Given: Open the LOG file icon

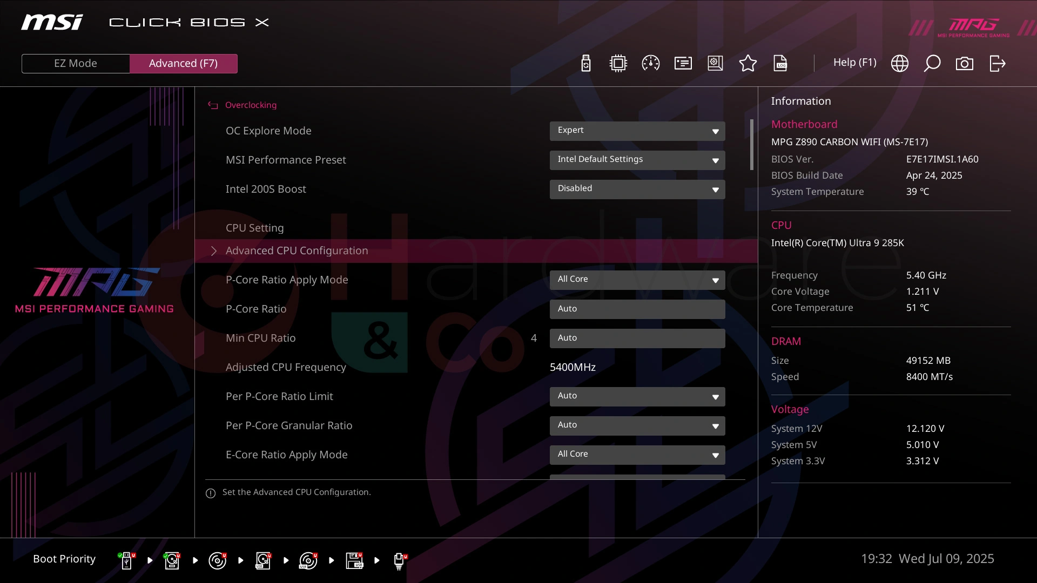Looking at the screenshot, I should coord(780,63).
